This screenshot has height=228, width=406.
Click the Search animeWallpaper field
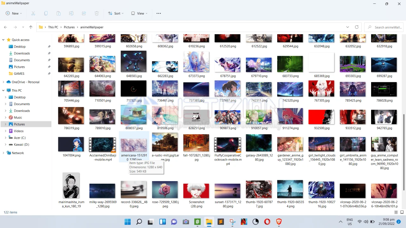pos(384,27)
